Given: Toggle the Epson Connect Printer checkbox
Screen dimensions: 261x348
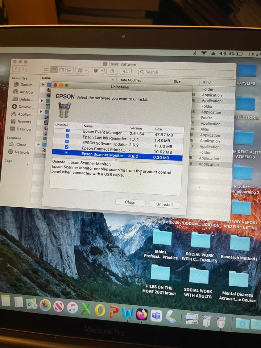Looking at the screenshot, I should coord(67,147).
